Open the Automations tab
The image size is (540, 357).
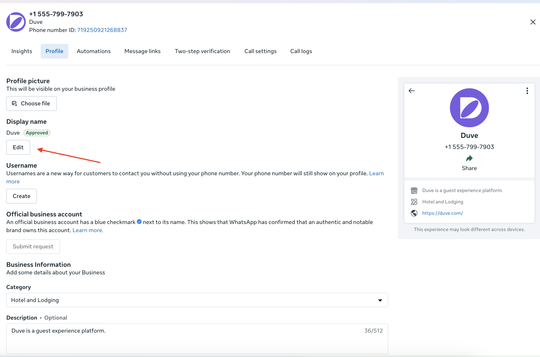[x=94, y=51]
